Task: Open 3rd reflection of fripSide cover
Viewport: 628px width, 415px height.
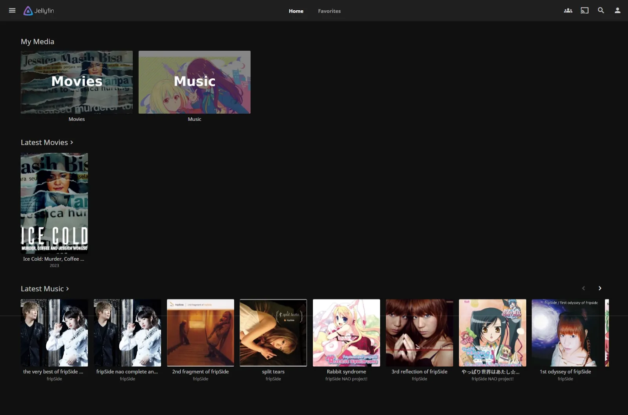Action: 419,333
